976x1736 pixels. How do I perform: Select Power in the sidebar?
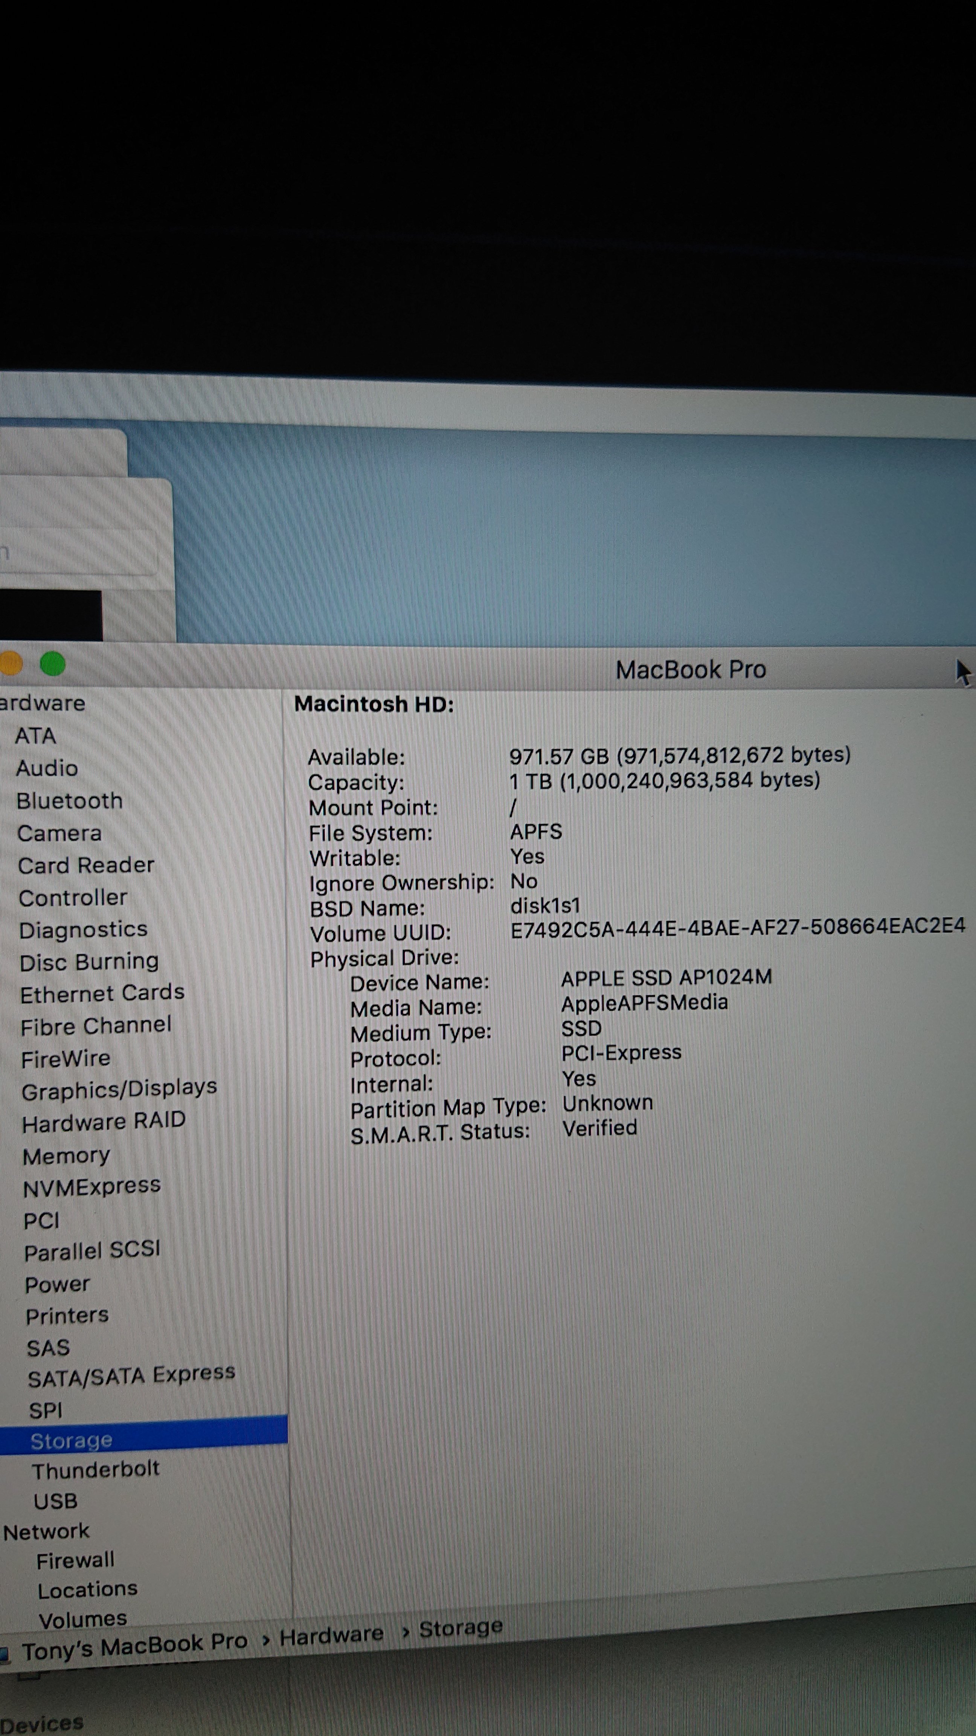pos(57,1284)
